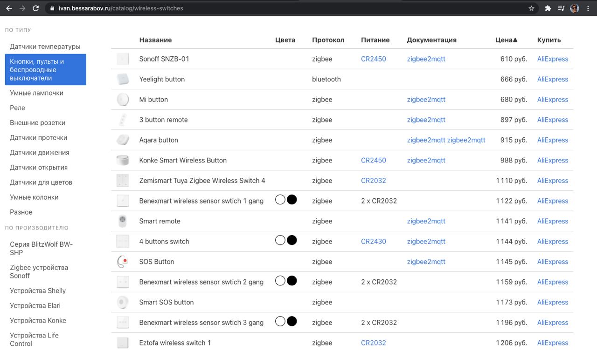Open Устройства Elari link
This screenshot has width=597, height=351.
[35, 306]
